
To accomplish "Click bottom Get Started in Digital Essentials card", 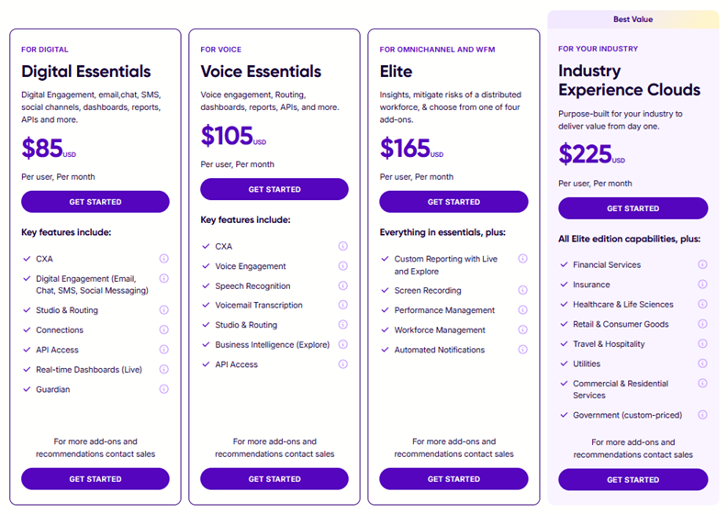I will click(95, 479).
